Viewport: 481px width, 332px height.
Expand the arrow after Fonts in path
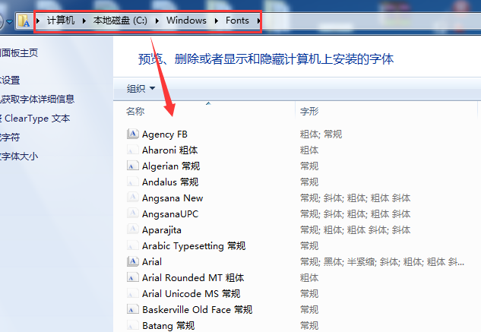tap(258, 21)
